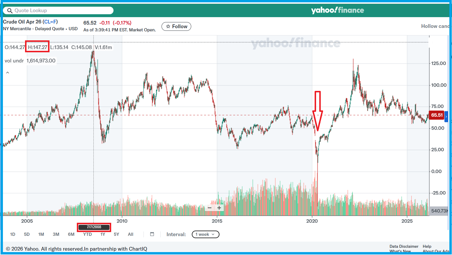Click into the Quote Lookup field
The width and height of the screenshot is (452, 255).
[61, 11]
